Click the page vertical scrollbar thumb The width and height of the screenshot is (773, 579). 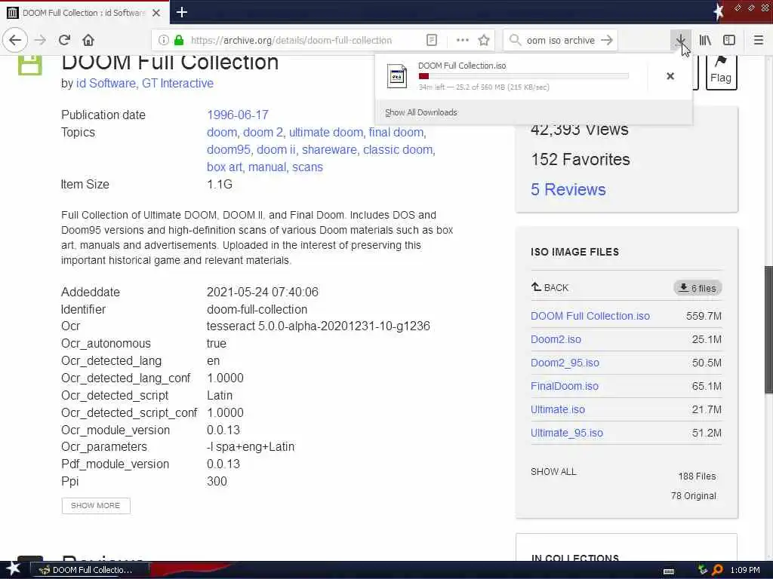[x=768, y=329]
